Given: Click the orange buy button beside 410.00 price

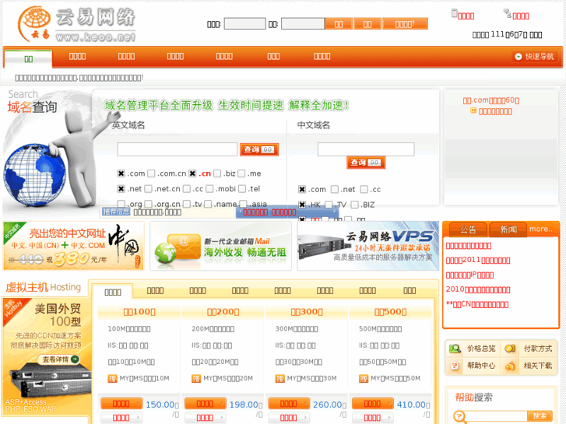Looking at the screenshot, I should [x=372, y=404].
